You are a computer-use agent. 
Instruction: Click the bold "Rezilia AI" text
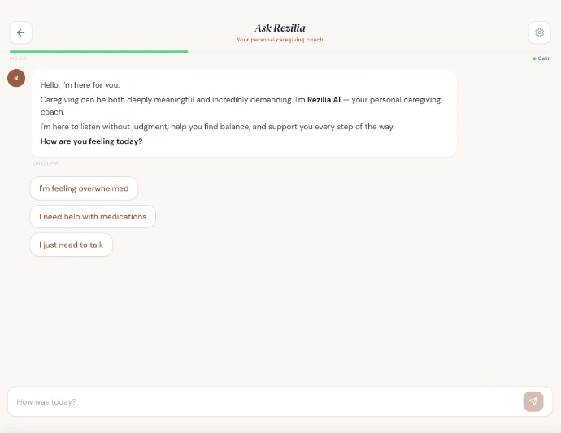click(324, 100)
